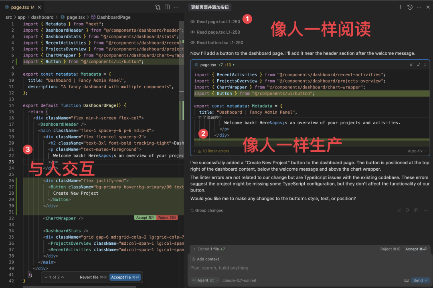This screenshot has height=288, width=433.
Task: Click the blue Accept file button
Action: coord(125,277)
